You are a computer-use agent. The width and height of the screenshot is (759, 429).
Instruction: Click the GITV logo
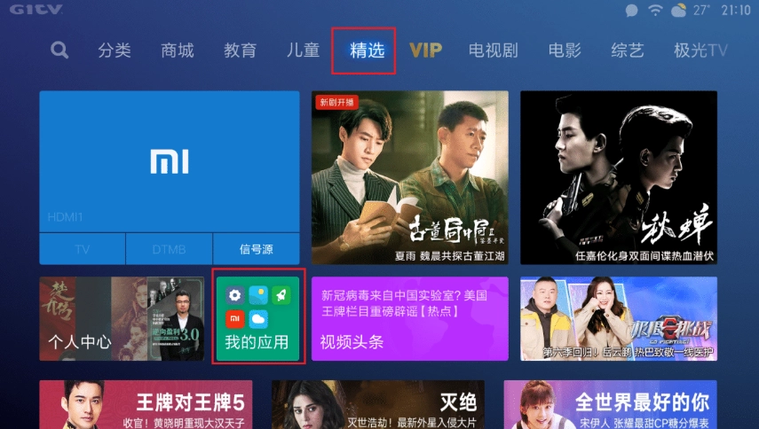coord(36,9)
